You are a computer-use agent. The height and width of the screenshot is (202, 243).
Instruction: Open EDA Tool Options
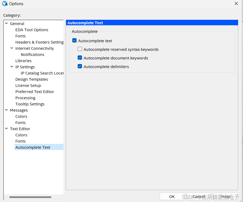[x=32, y=30]
